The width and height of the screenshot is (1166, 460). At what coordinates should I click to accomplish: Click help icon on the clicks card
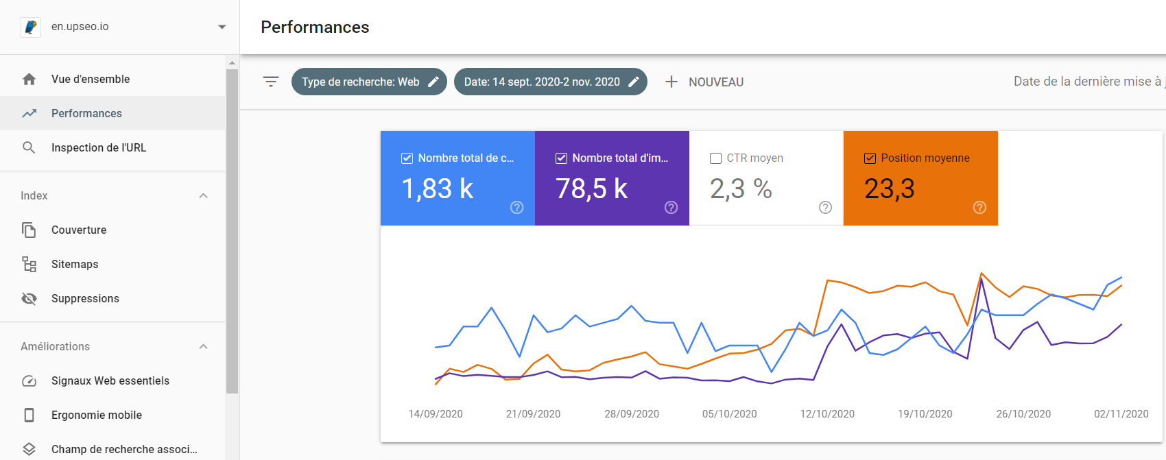point(517,207)
